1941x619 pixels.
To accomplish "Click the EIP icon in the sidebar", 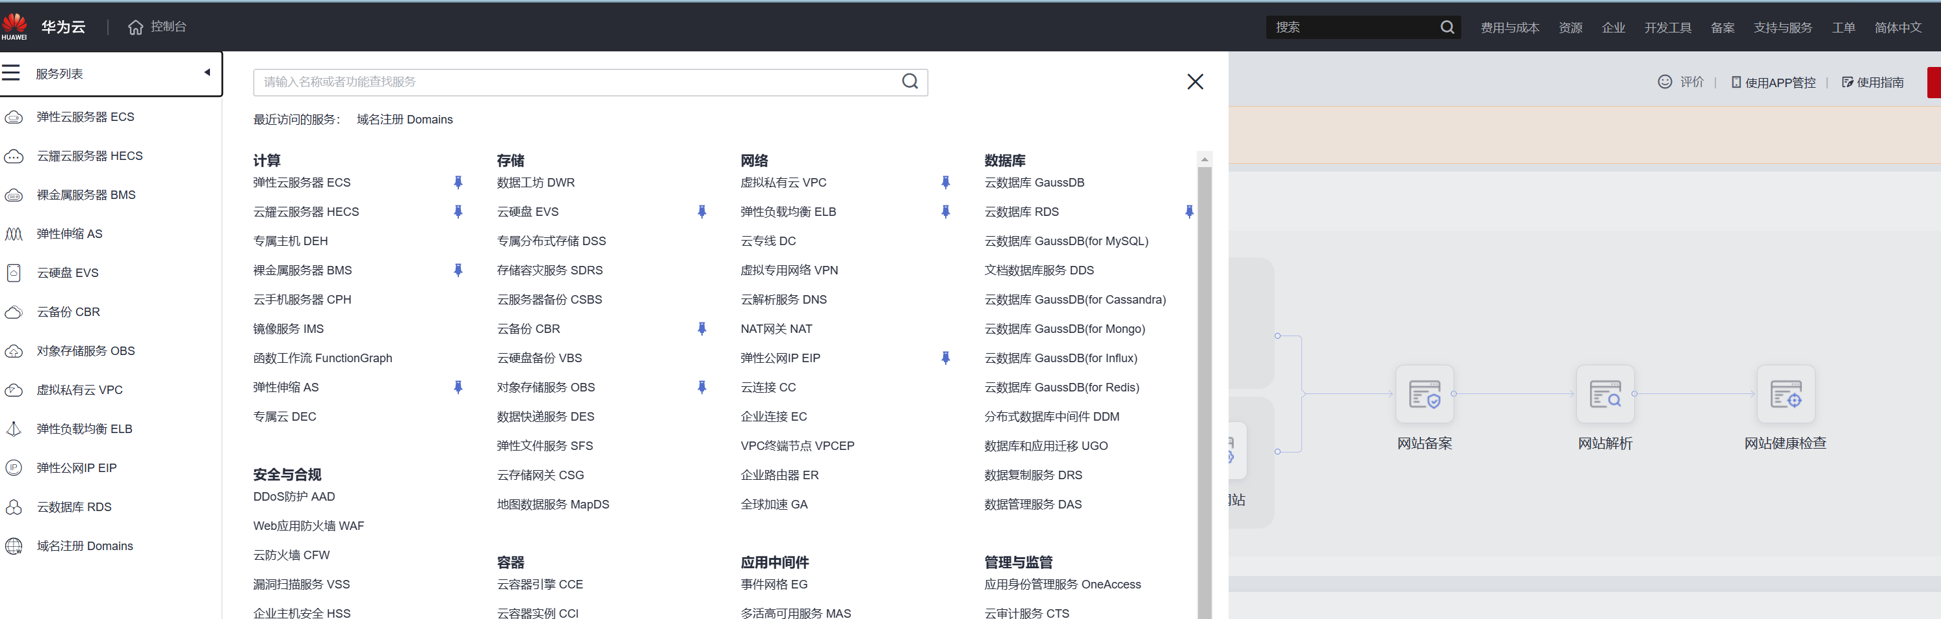I will tap(14, 468).
